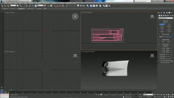The height and width of the screenshot is (98, 174).
Task: Expand the Keyboard Entry rollout
Action: tap(166, 44)
